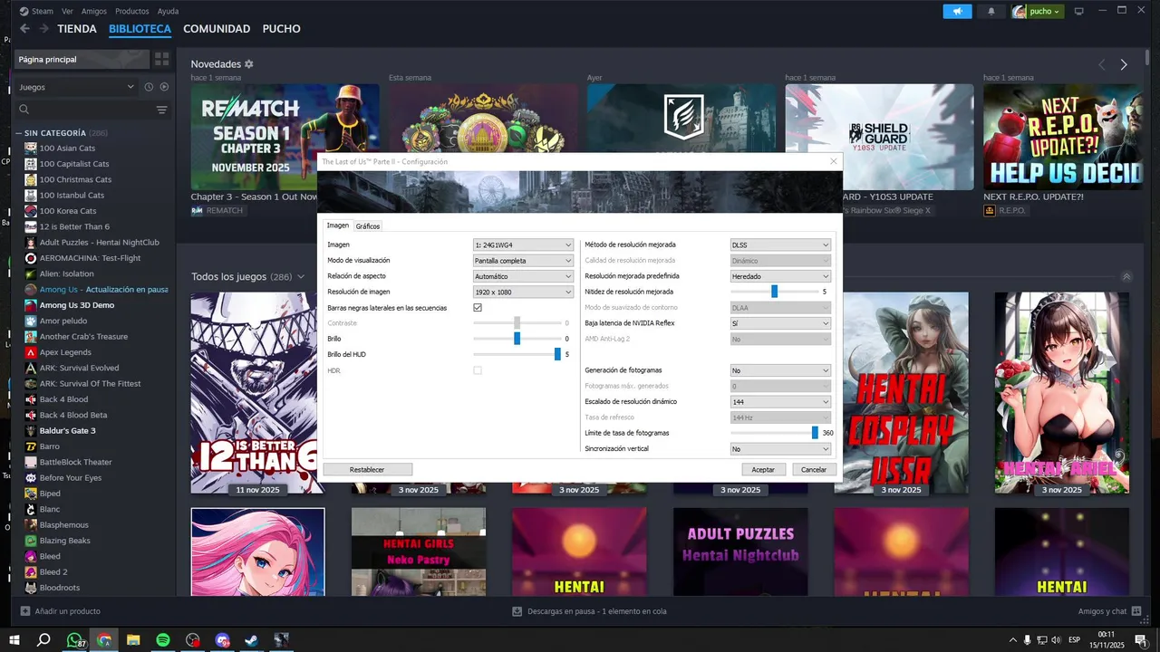The height and width of the screenshot is (652, 1160).
Task: Open Steam icon in the taskbar
Action: coord(252,640)
